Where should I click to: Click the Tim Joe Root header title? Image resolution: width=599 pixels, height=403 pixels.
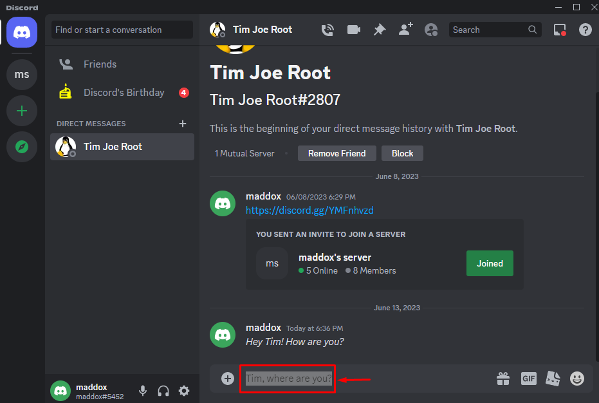[x=263, y=30]
